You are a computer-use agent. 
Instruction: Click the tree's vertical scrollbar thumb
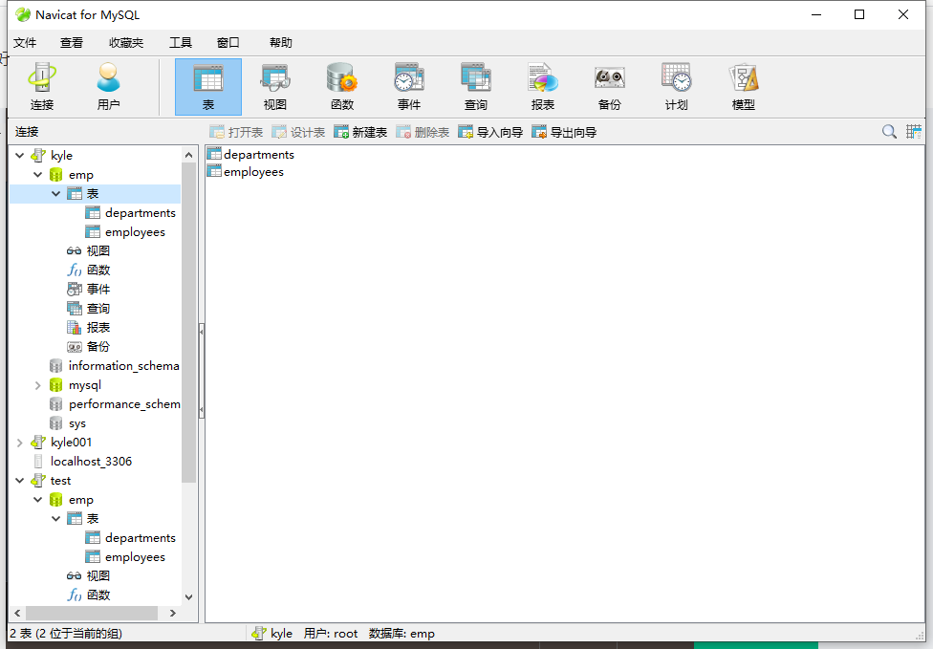(x=189, y=322)
